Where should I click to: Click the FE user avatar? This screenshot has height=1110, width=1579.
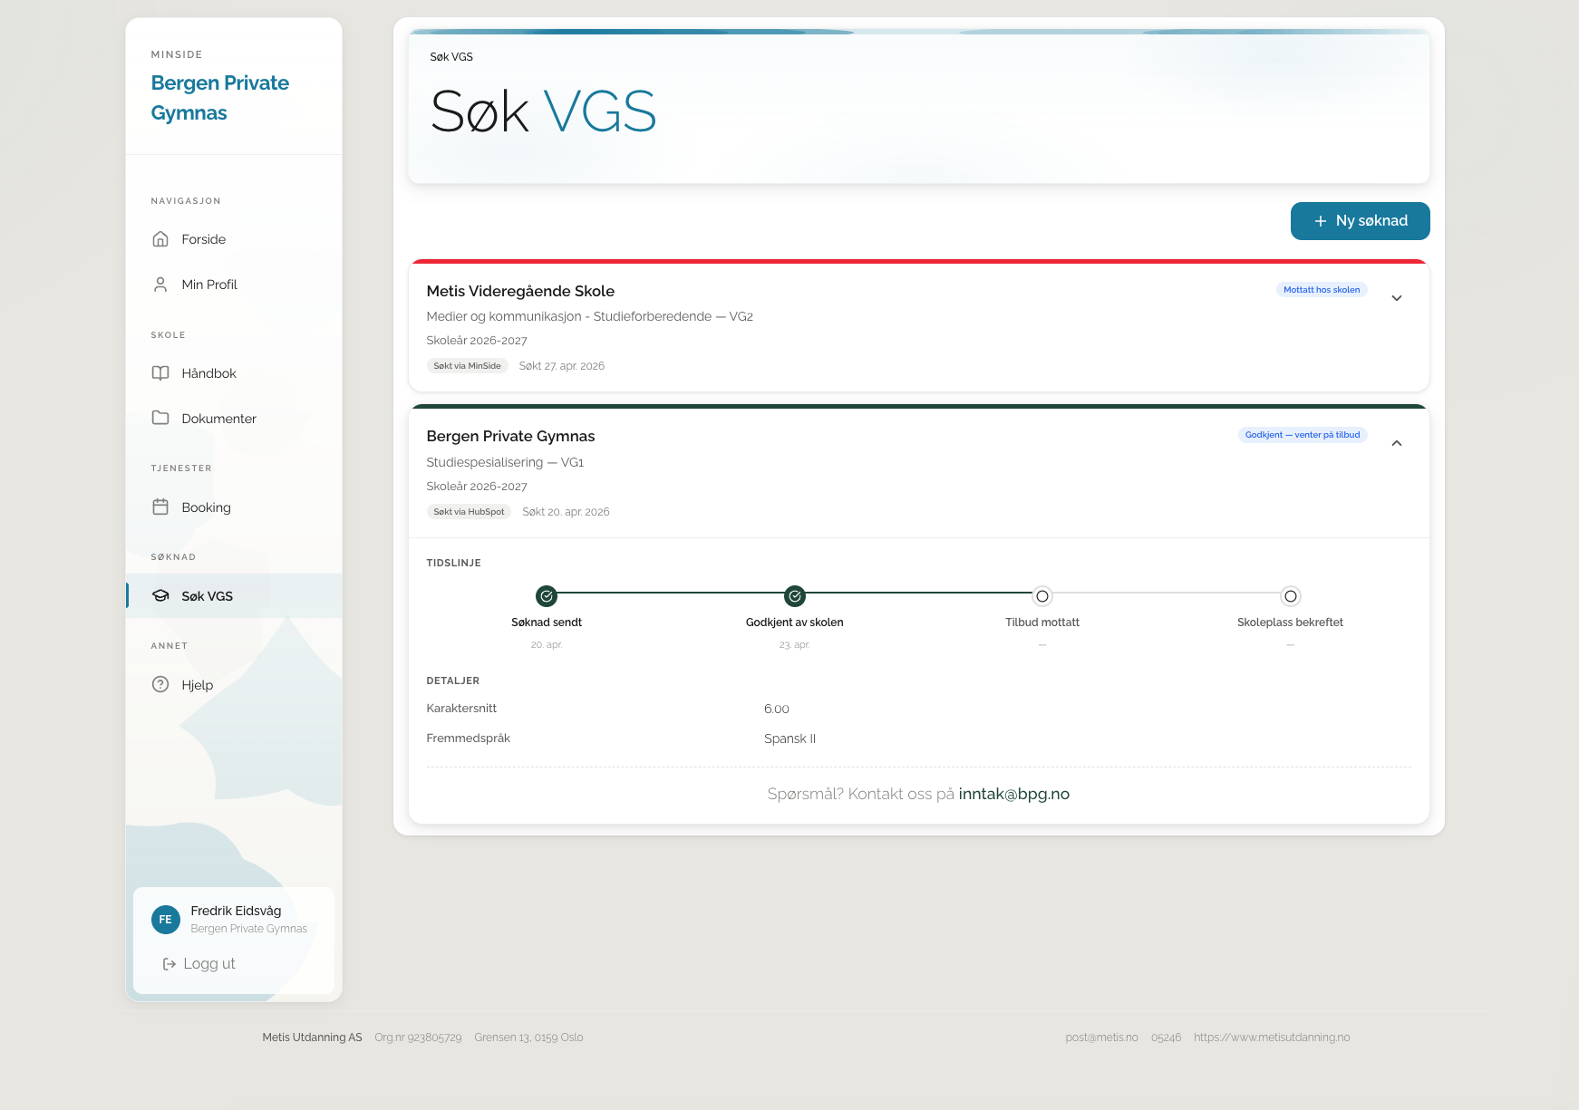click(166, 920)
